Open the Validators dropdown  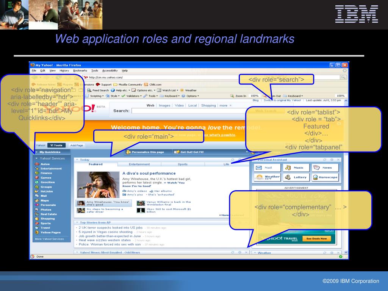click(x=131, y=96)
